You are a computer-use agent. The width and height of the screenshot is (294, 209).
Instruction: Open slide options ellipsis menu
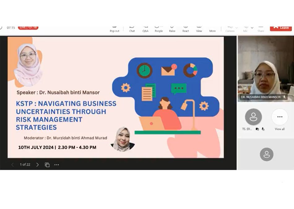(57, 165)
